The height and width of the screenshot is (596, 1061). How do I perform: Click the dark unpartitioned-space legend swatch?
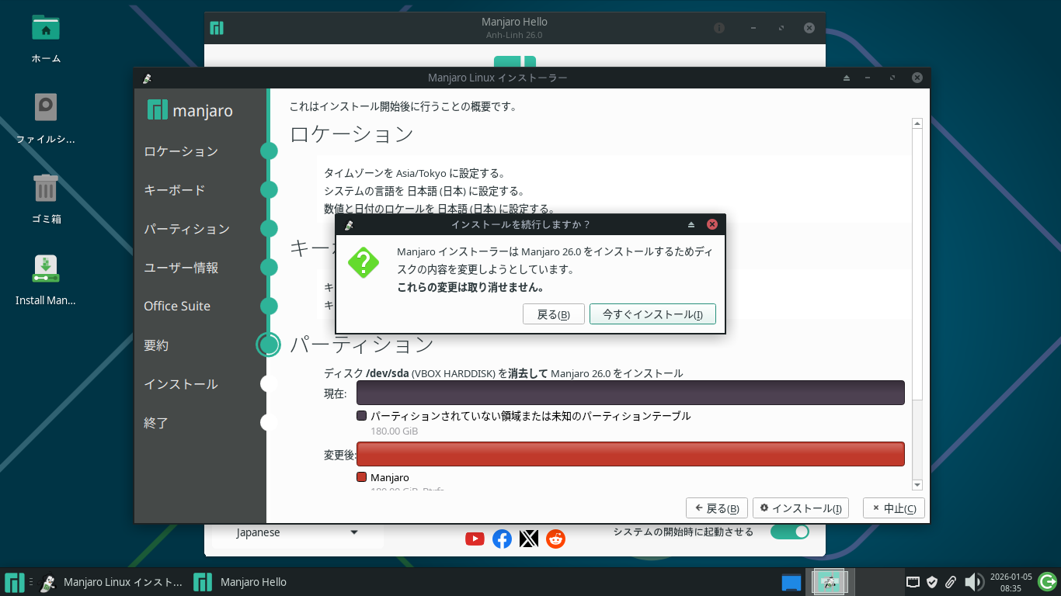[361, 416]
